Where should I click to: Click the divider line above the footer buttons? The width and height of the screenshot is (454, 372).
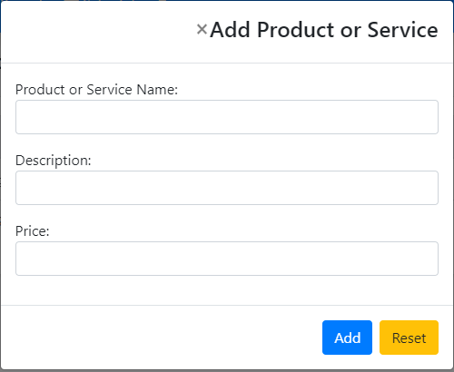click(x=227, y=305)
